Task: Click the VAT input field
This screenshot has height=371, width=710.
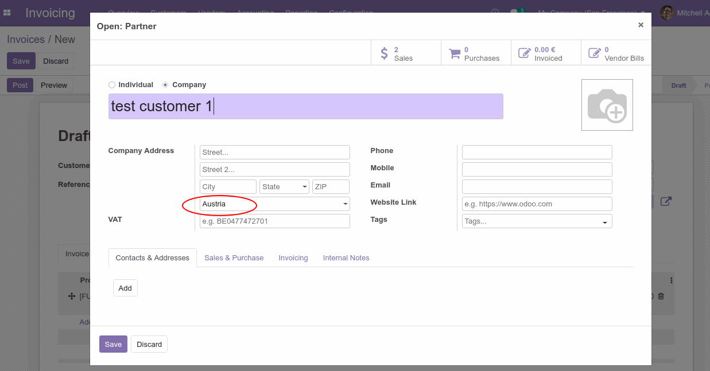Action: [x=275, y=221]
